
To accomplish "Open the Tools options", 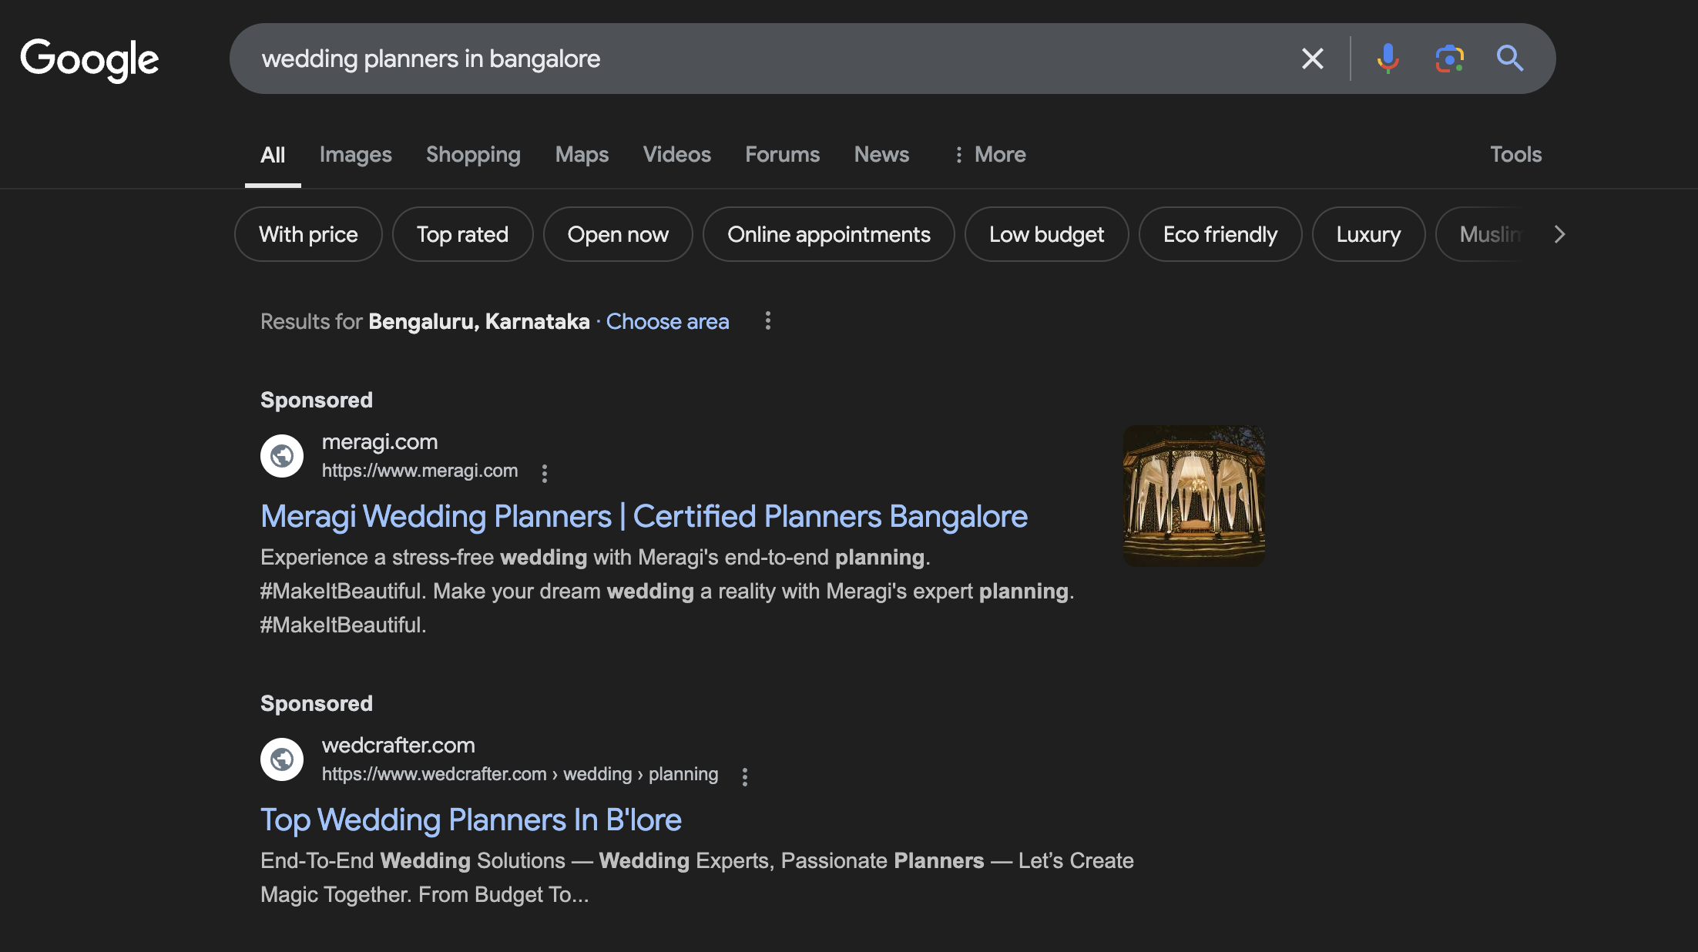I will (1515, 155).
